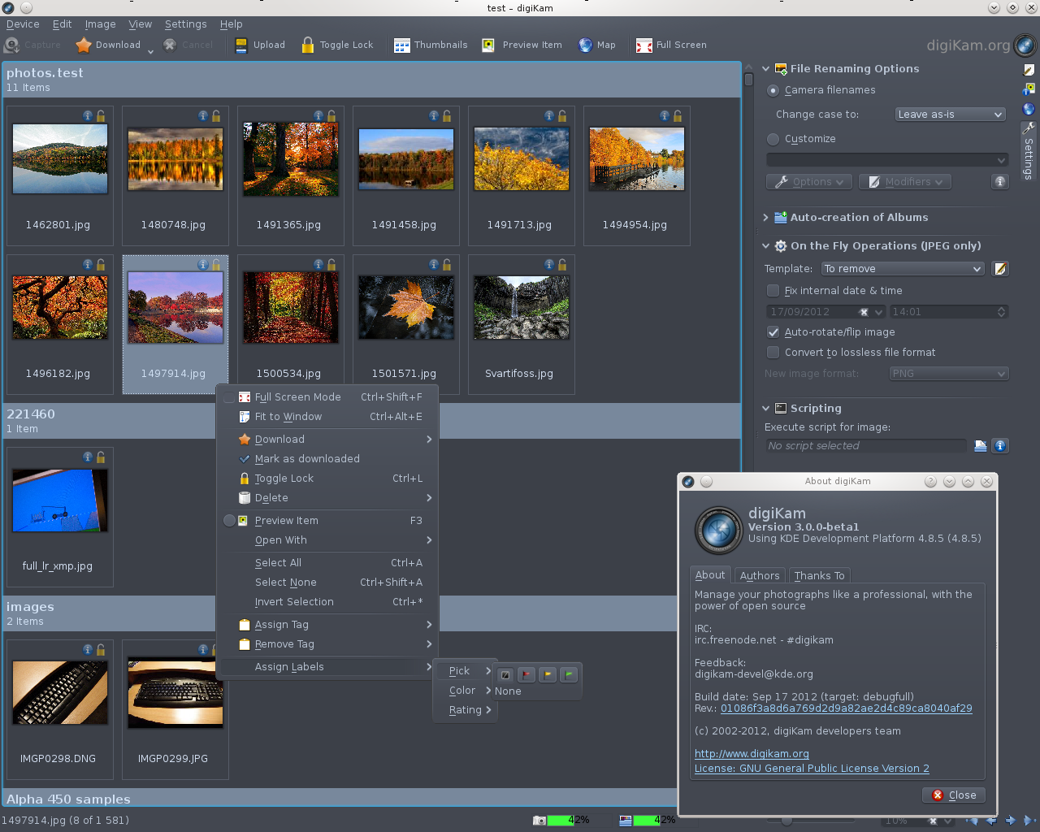Click the Template edit pencil icon
The image size is (1040, 832).
click(1000, 268)
